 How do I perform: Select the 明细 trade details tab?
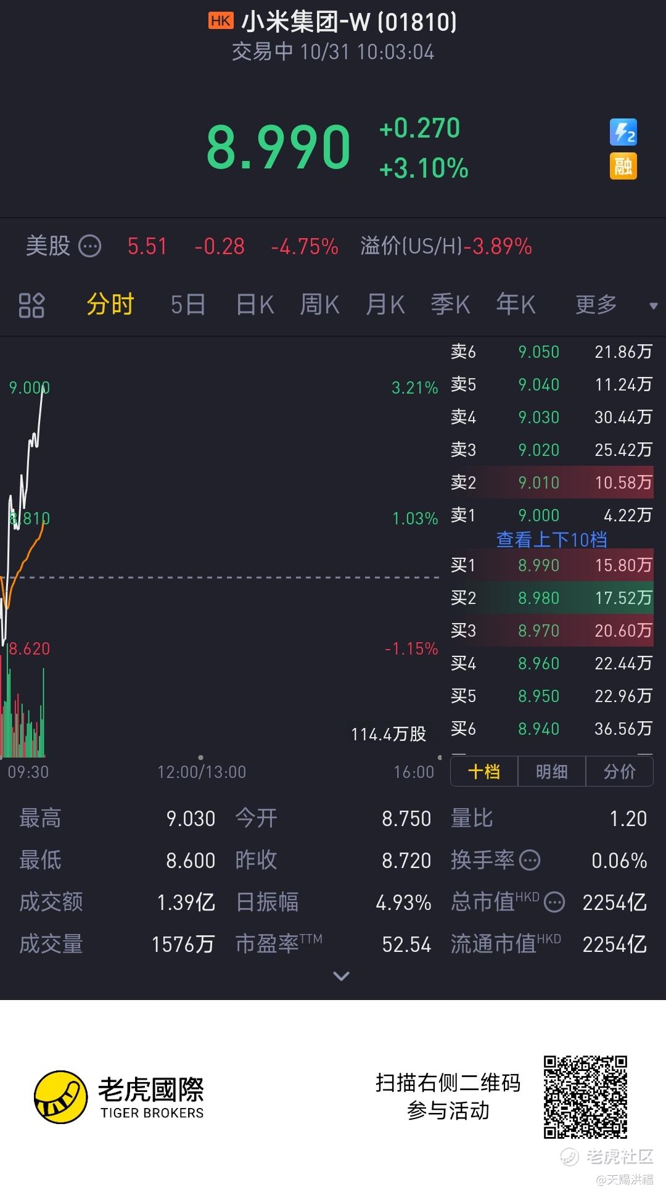pyautogui.click(x=552, y=772)
